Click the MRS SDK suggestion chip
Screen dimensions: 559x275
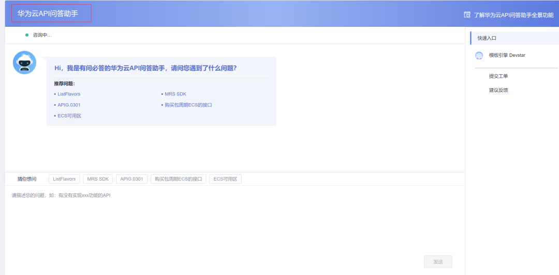pyautogui.click(x=98, y=179)
